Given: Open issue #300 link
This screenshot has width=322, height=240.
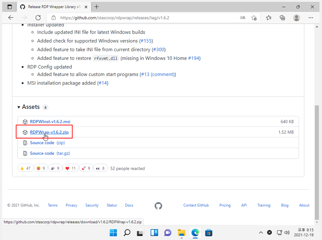Looking at the screenshot, I should (x=159, y=49).
